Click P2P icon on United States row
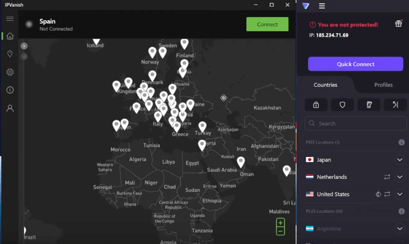Screen dimensions: 409x244 pyautogui.click(x=387, y=194)
